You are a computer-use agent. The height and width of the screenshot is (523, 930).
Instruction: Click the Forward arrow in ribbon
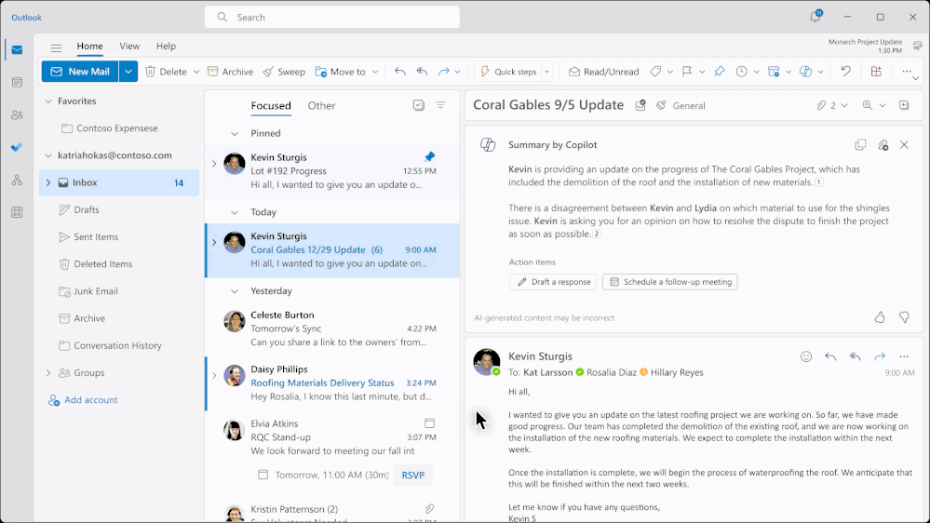click(444, 72)
